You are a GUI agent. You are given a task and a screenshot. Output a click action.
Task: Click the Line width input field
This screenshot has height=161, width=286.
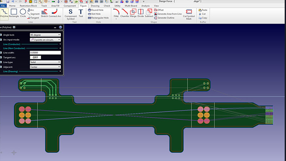(45, 53)
